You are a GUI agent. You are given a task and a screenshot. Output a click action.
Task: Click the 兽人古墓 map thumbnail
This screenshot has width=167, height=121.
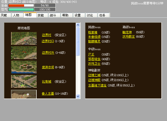pyautogui.click(x=24, y=94)
